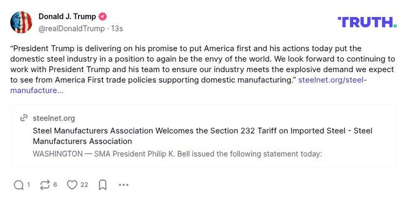407x205 pixels.
Task: Open the profile avatar picture
Action: tap(21, 22)
